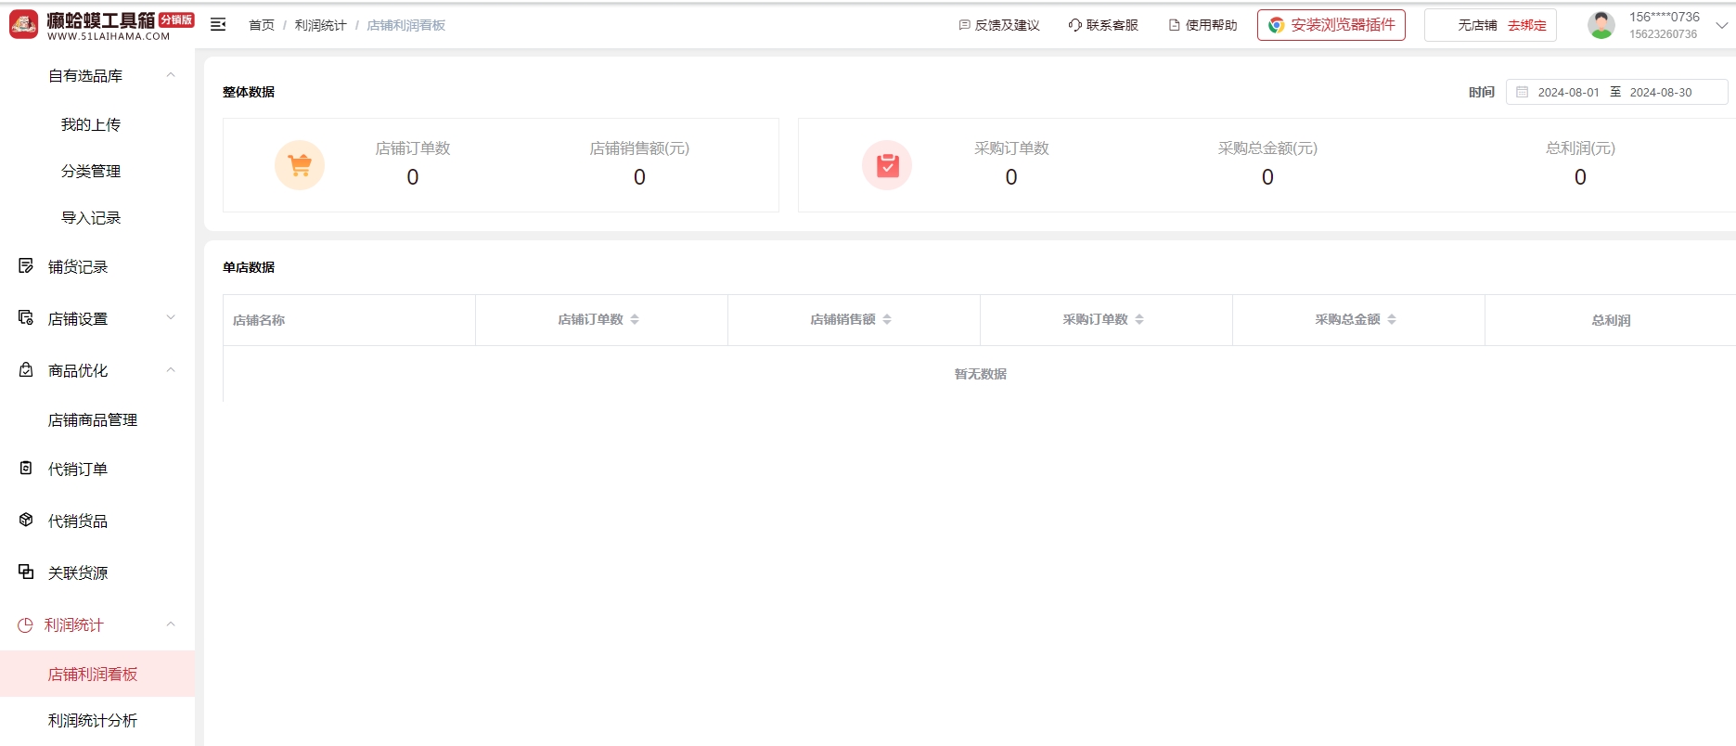Screen dimensions: 1736x746
Task: Expand the 店铺设置 menu group
Action: 171,318
